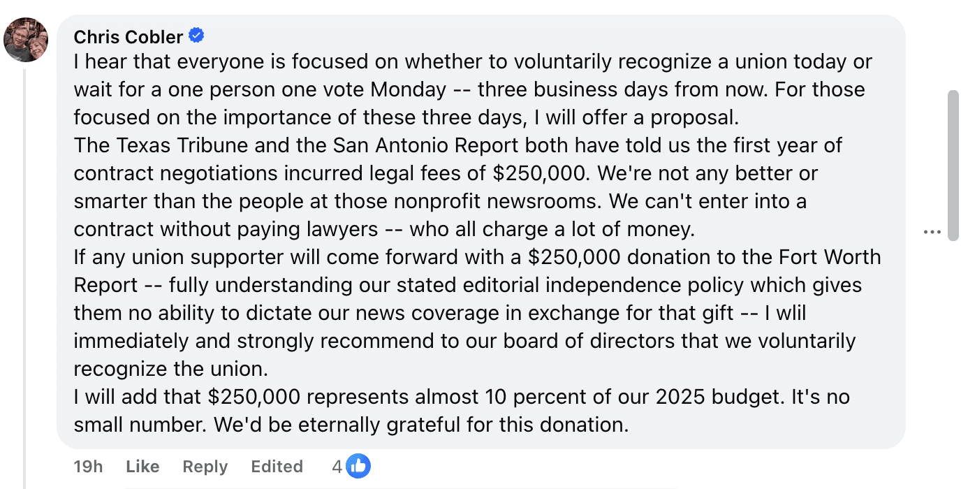Open the comment options ellipsis menu
Screen dimensions: 961x489
click(932, 231)
